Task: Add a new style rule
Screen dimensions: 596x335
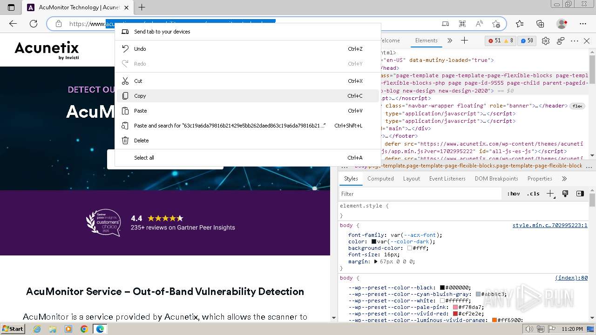Action: [550, 194]
